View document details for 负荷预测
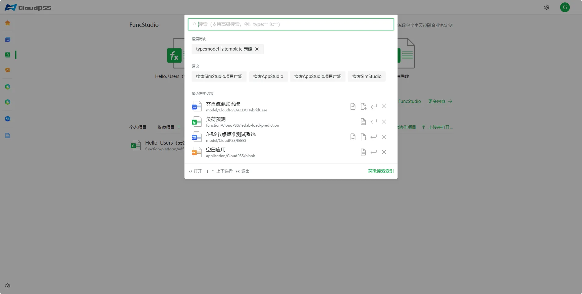 coord(363,122)
